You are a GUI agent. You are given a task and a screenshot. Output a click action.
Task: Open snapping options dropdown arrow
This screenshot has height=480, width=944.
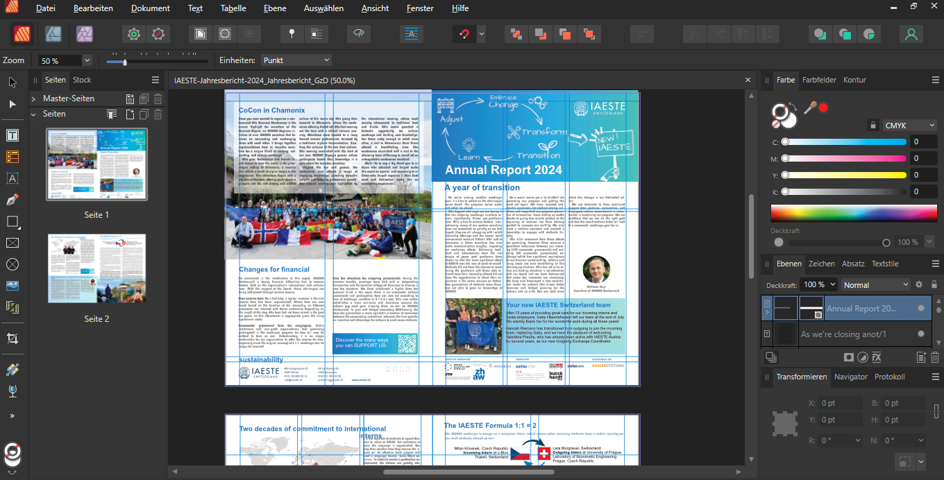tap(481, 33)
